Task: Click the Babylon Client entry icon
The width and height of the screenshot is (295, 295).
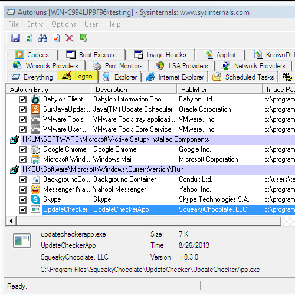Action: (35, 99)
